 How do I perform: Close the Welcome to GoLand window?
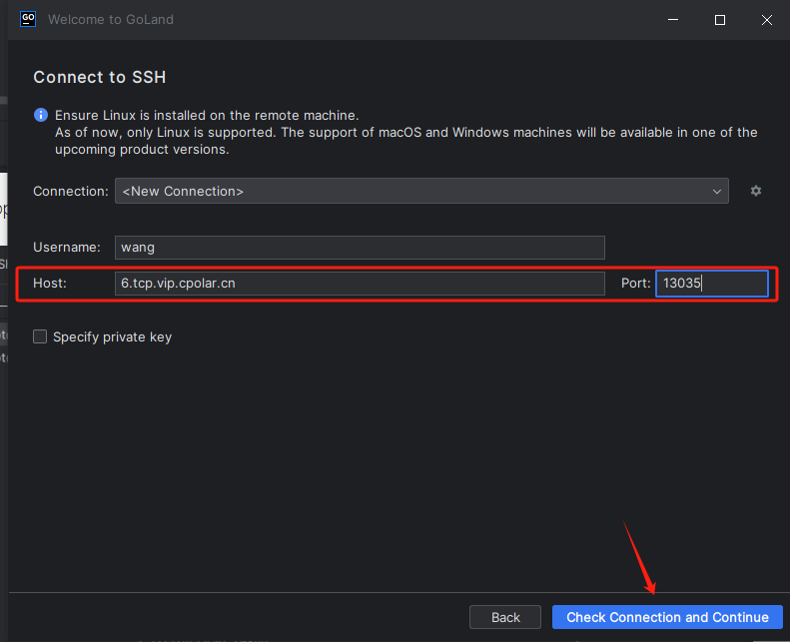(x=765, y=20)
